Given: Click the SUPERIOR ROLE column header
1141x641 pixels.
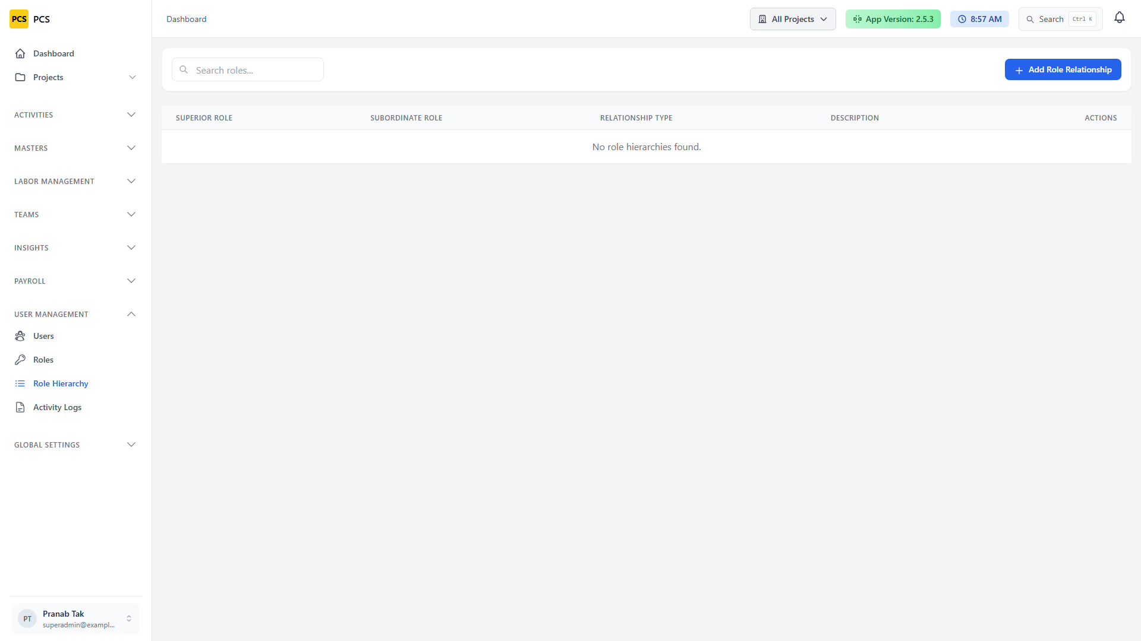Looking at the screenshot, I should pyautogui.click(x=204, y=118).
